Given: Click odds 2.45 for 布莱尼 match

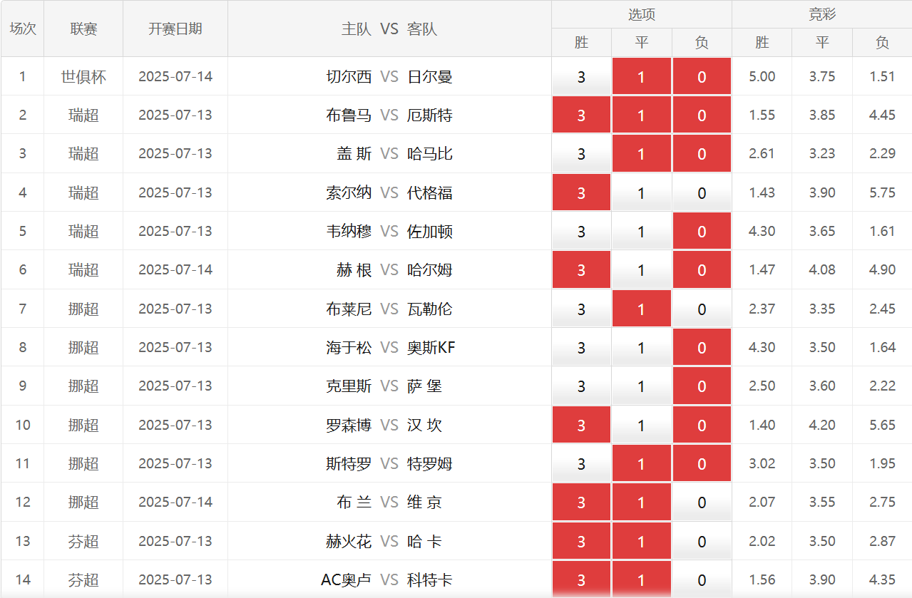Looking at the screenshot, I should tap(882, 309).
